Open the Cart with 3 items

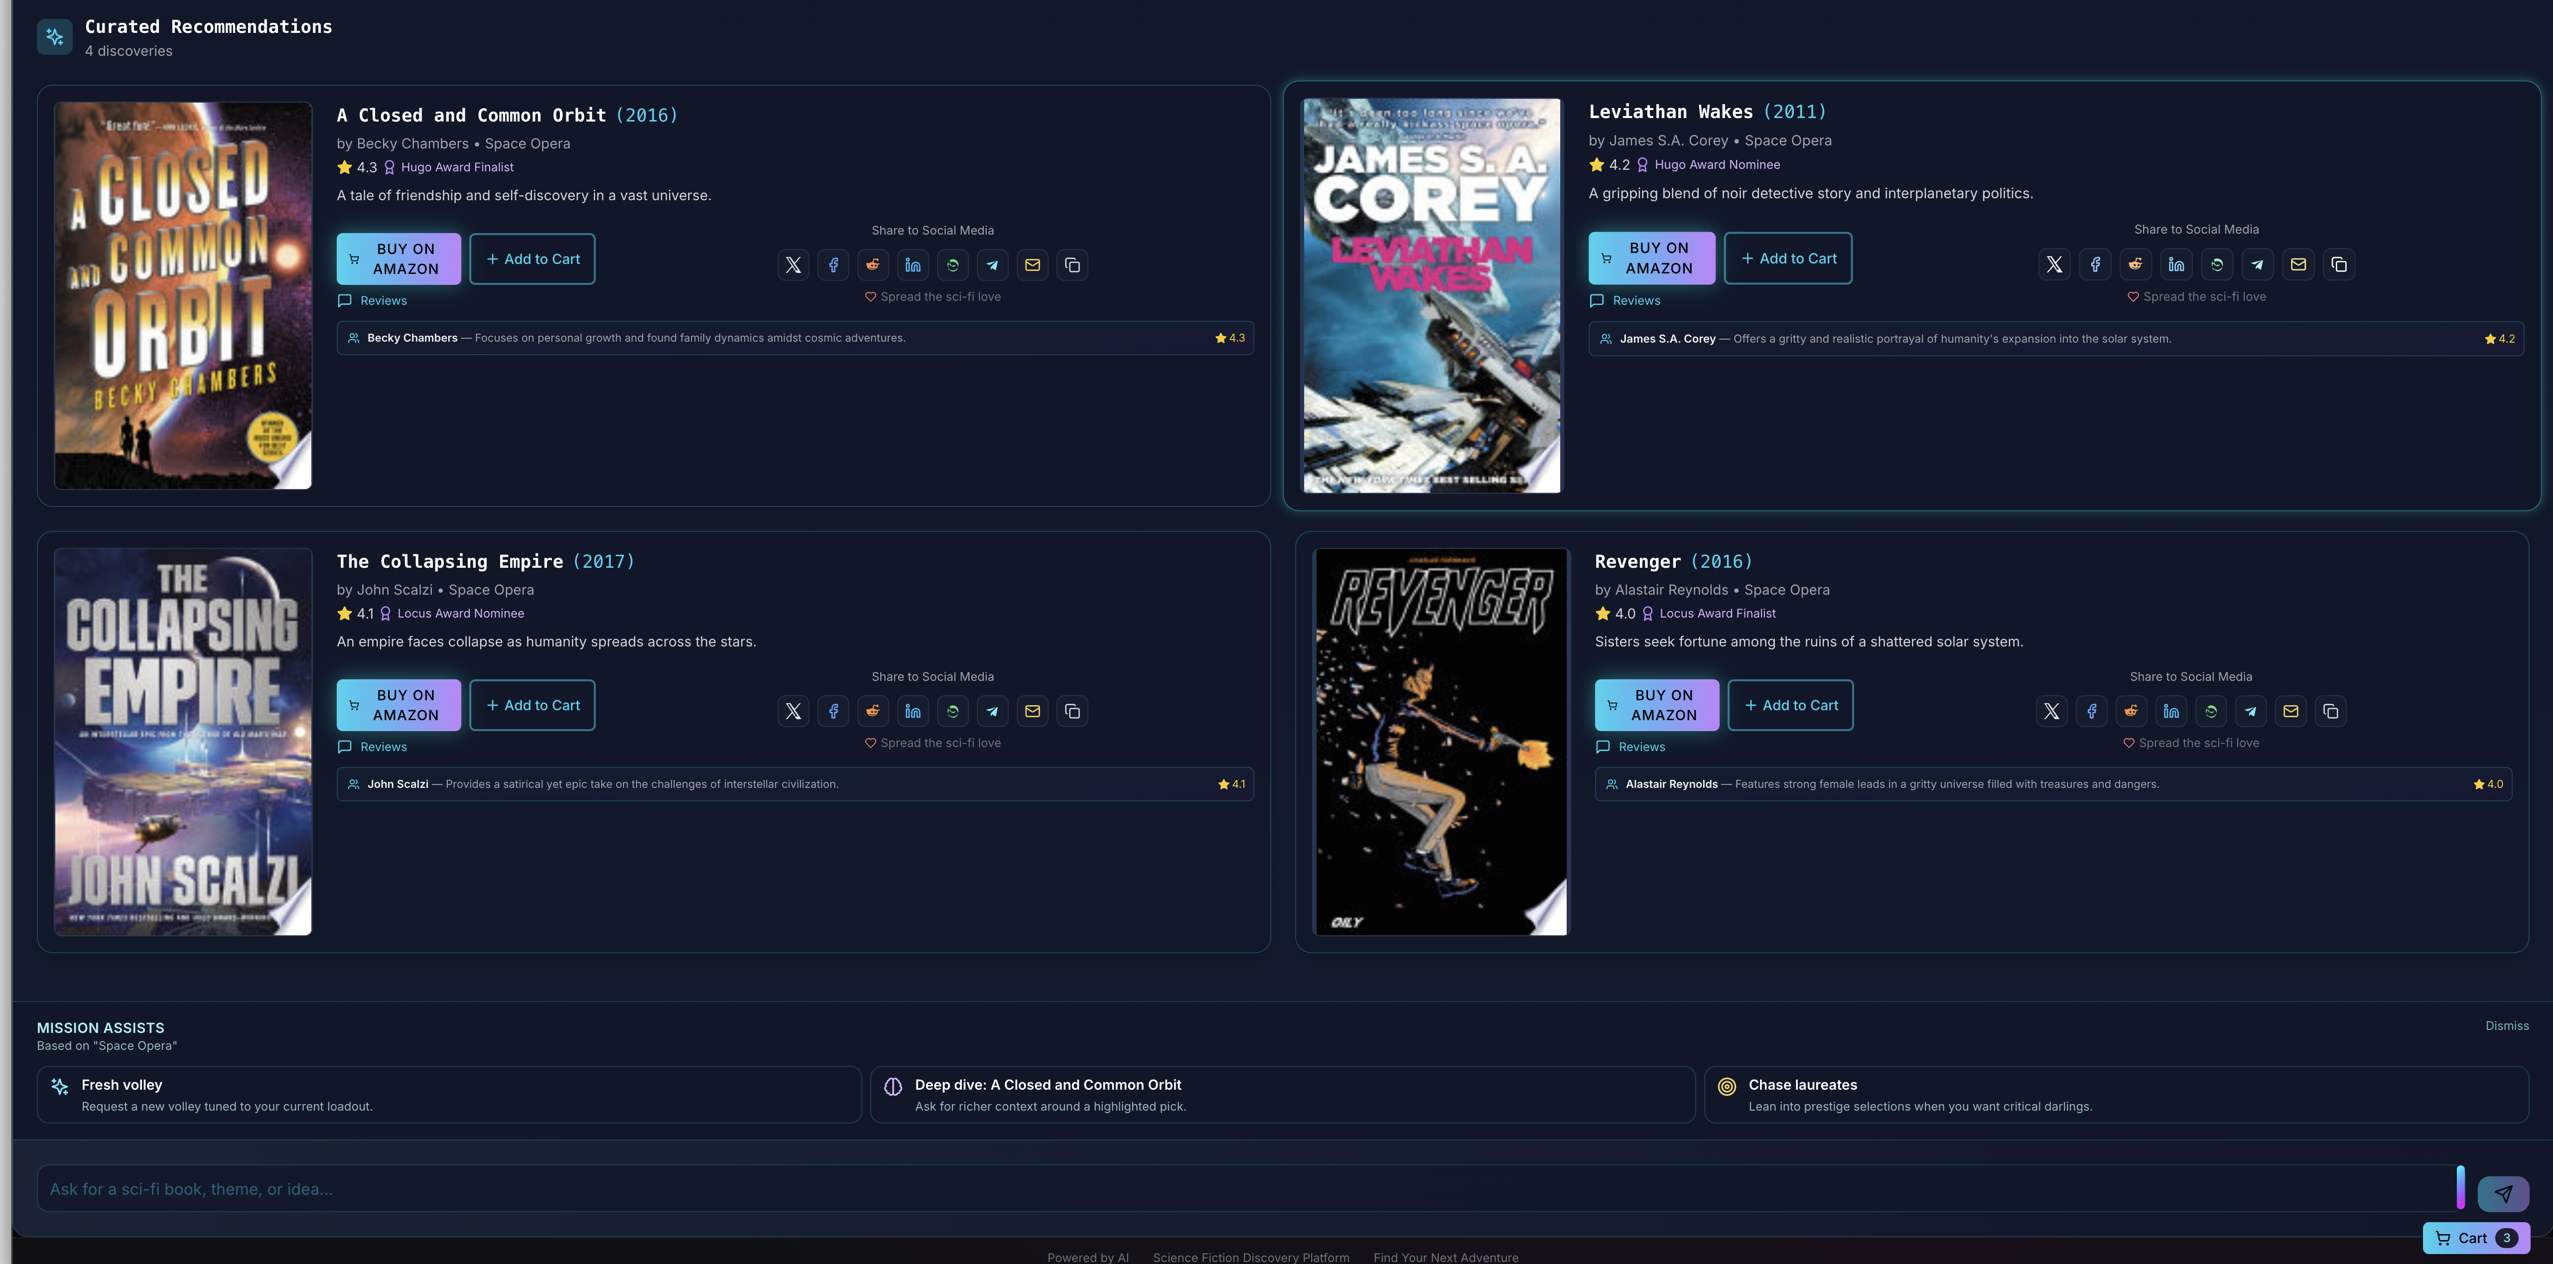(x=2476, y=1238)
